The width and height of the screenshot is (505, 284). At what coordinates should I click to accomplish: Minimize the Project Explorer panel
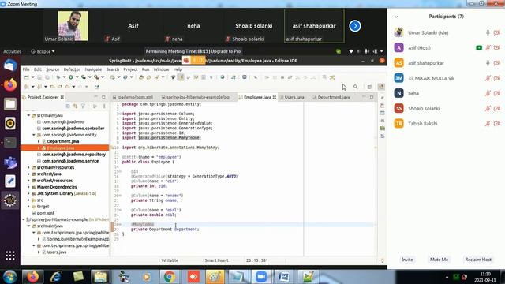pos(95,97)
